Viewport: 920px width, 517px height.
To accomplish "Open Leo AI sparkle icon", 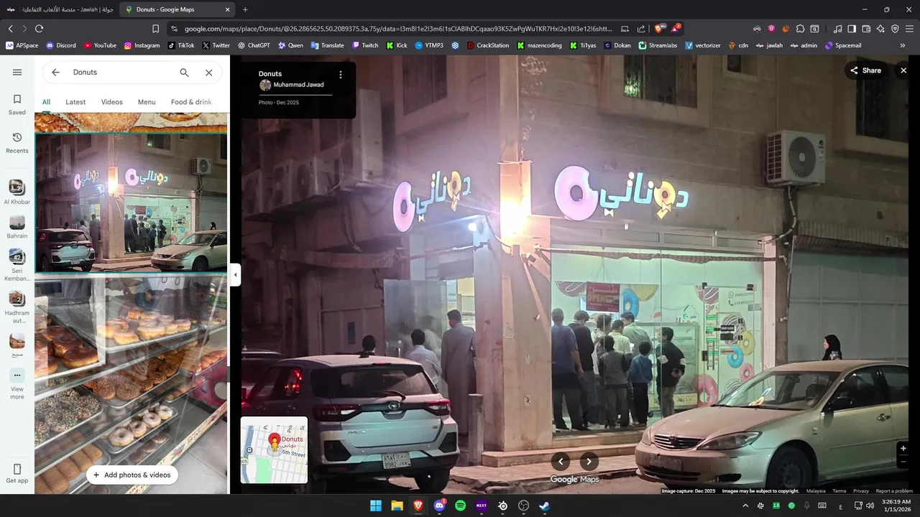I will (880, 29).
